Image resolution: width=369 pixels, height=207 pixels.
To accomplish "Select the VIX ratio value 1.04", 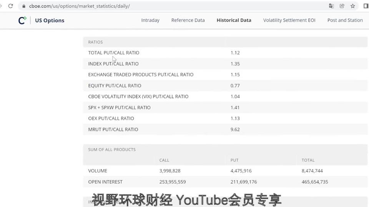I will tap(235, 97).
